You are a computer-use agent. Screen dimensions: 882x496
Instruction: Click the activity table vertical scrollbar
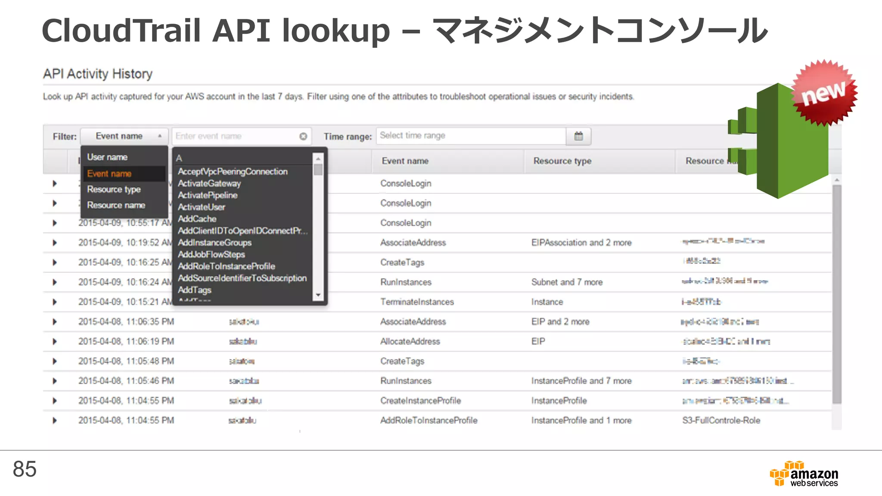coord(837,294)
